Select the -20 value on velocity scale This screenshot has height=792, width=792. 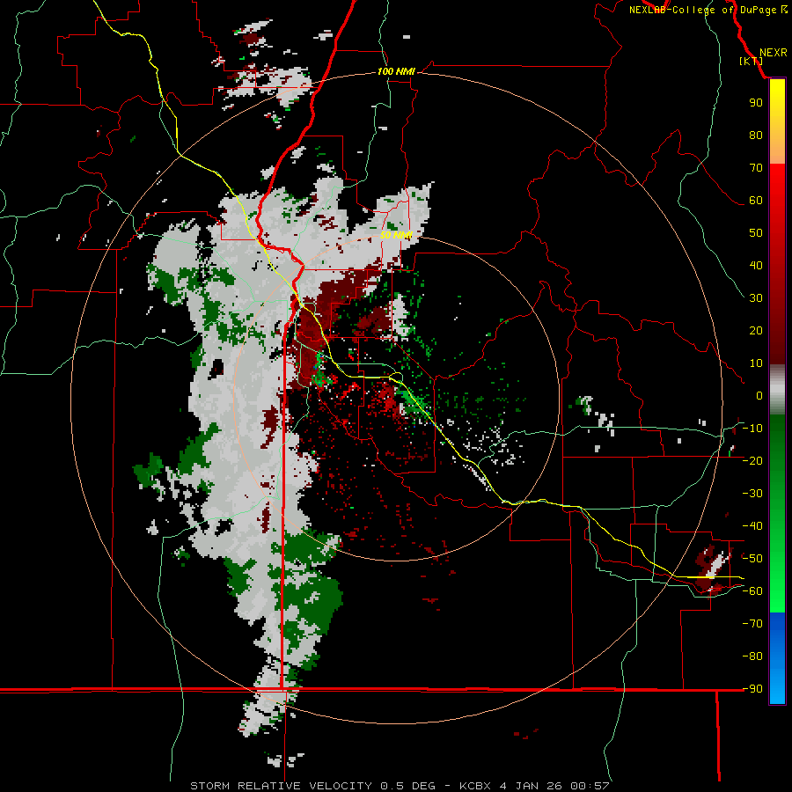(752, 461)
